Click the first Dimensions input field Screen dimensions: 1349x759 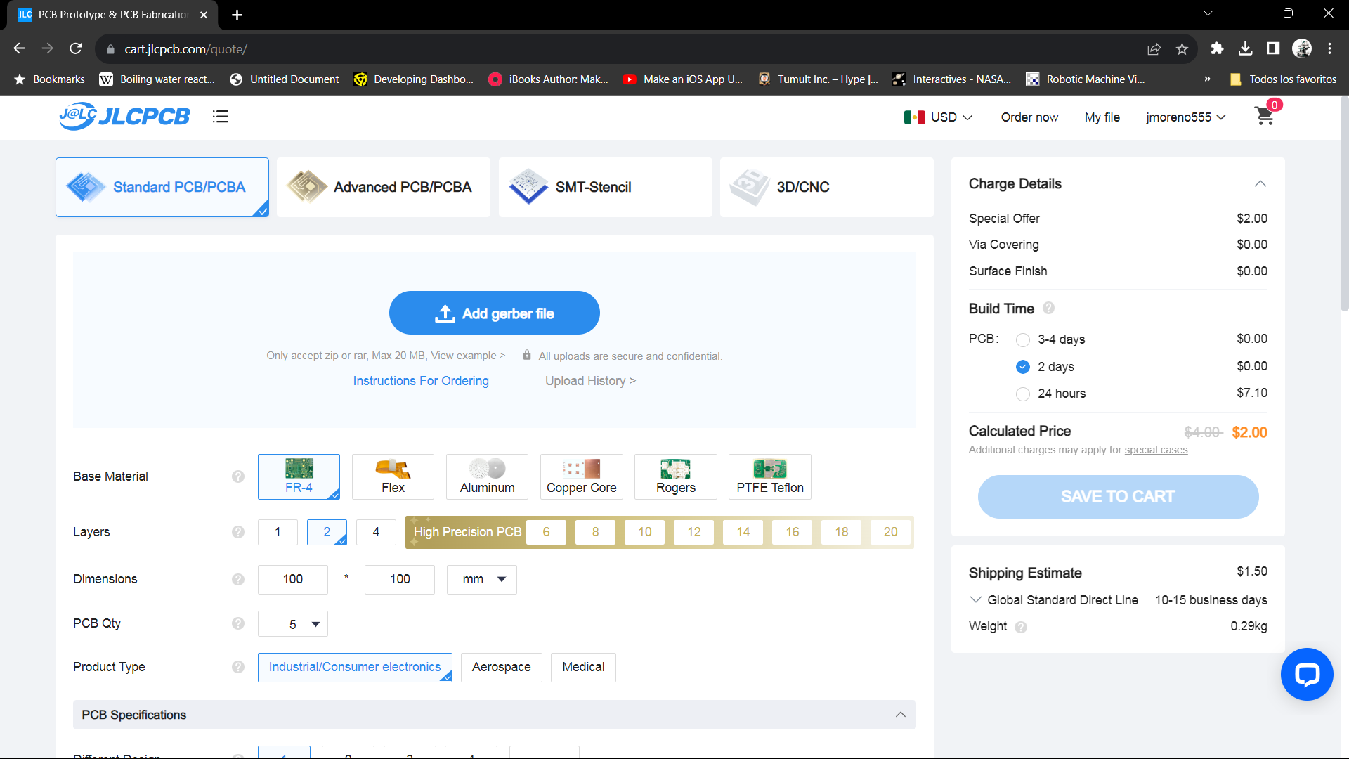293,579
